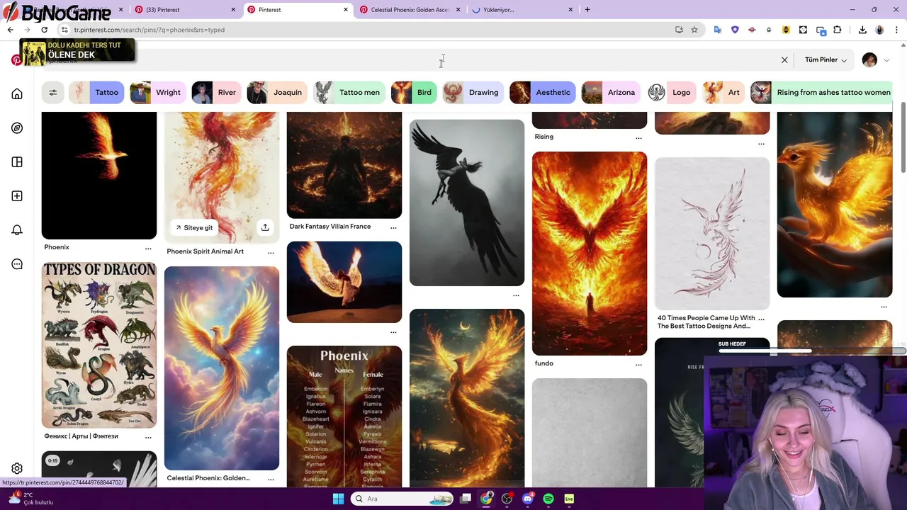This screenshot has width=907, height=510.
Task: Select the Arizona filter chip
Action: point(610,92)
